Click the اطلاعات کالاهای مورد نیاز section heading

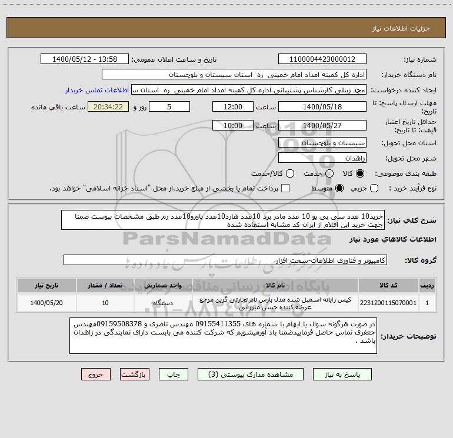point(392,239)
